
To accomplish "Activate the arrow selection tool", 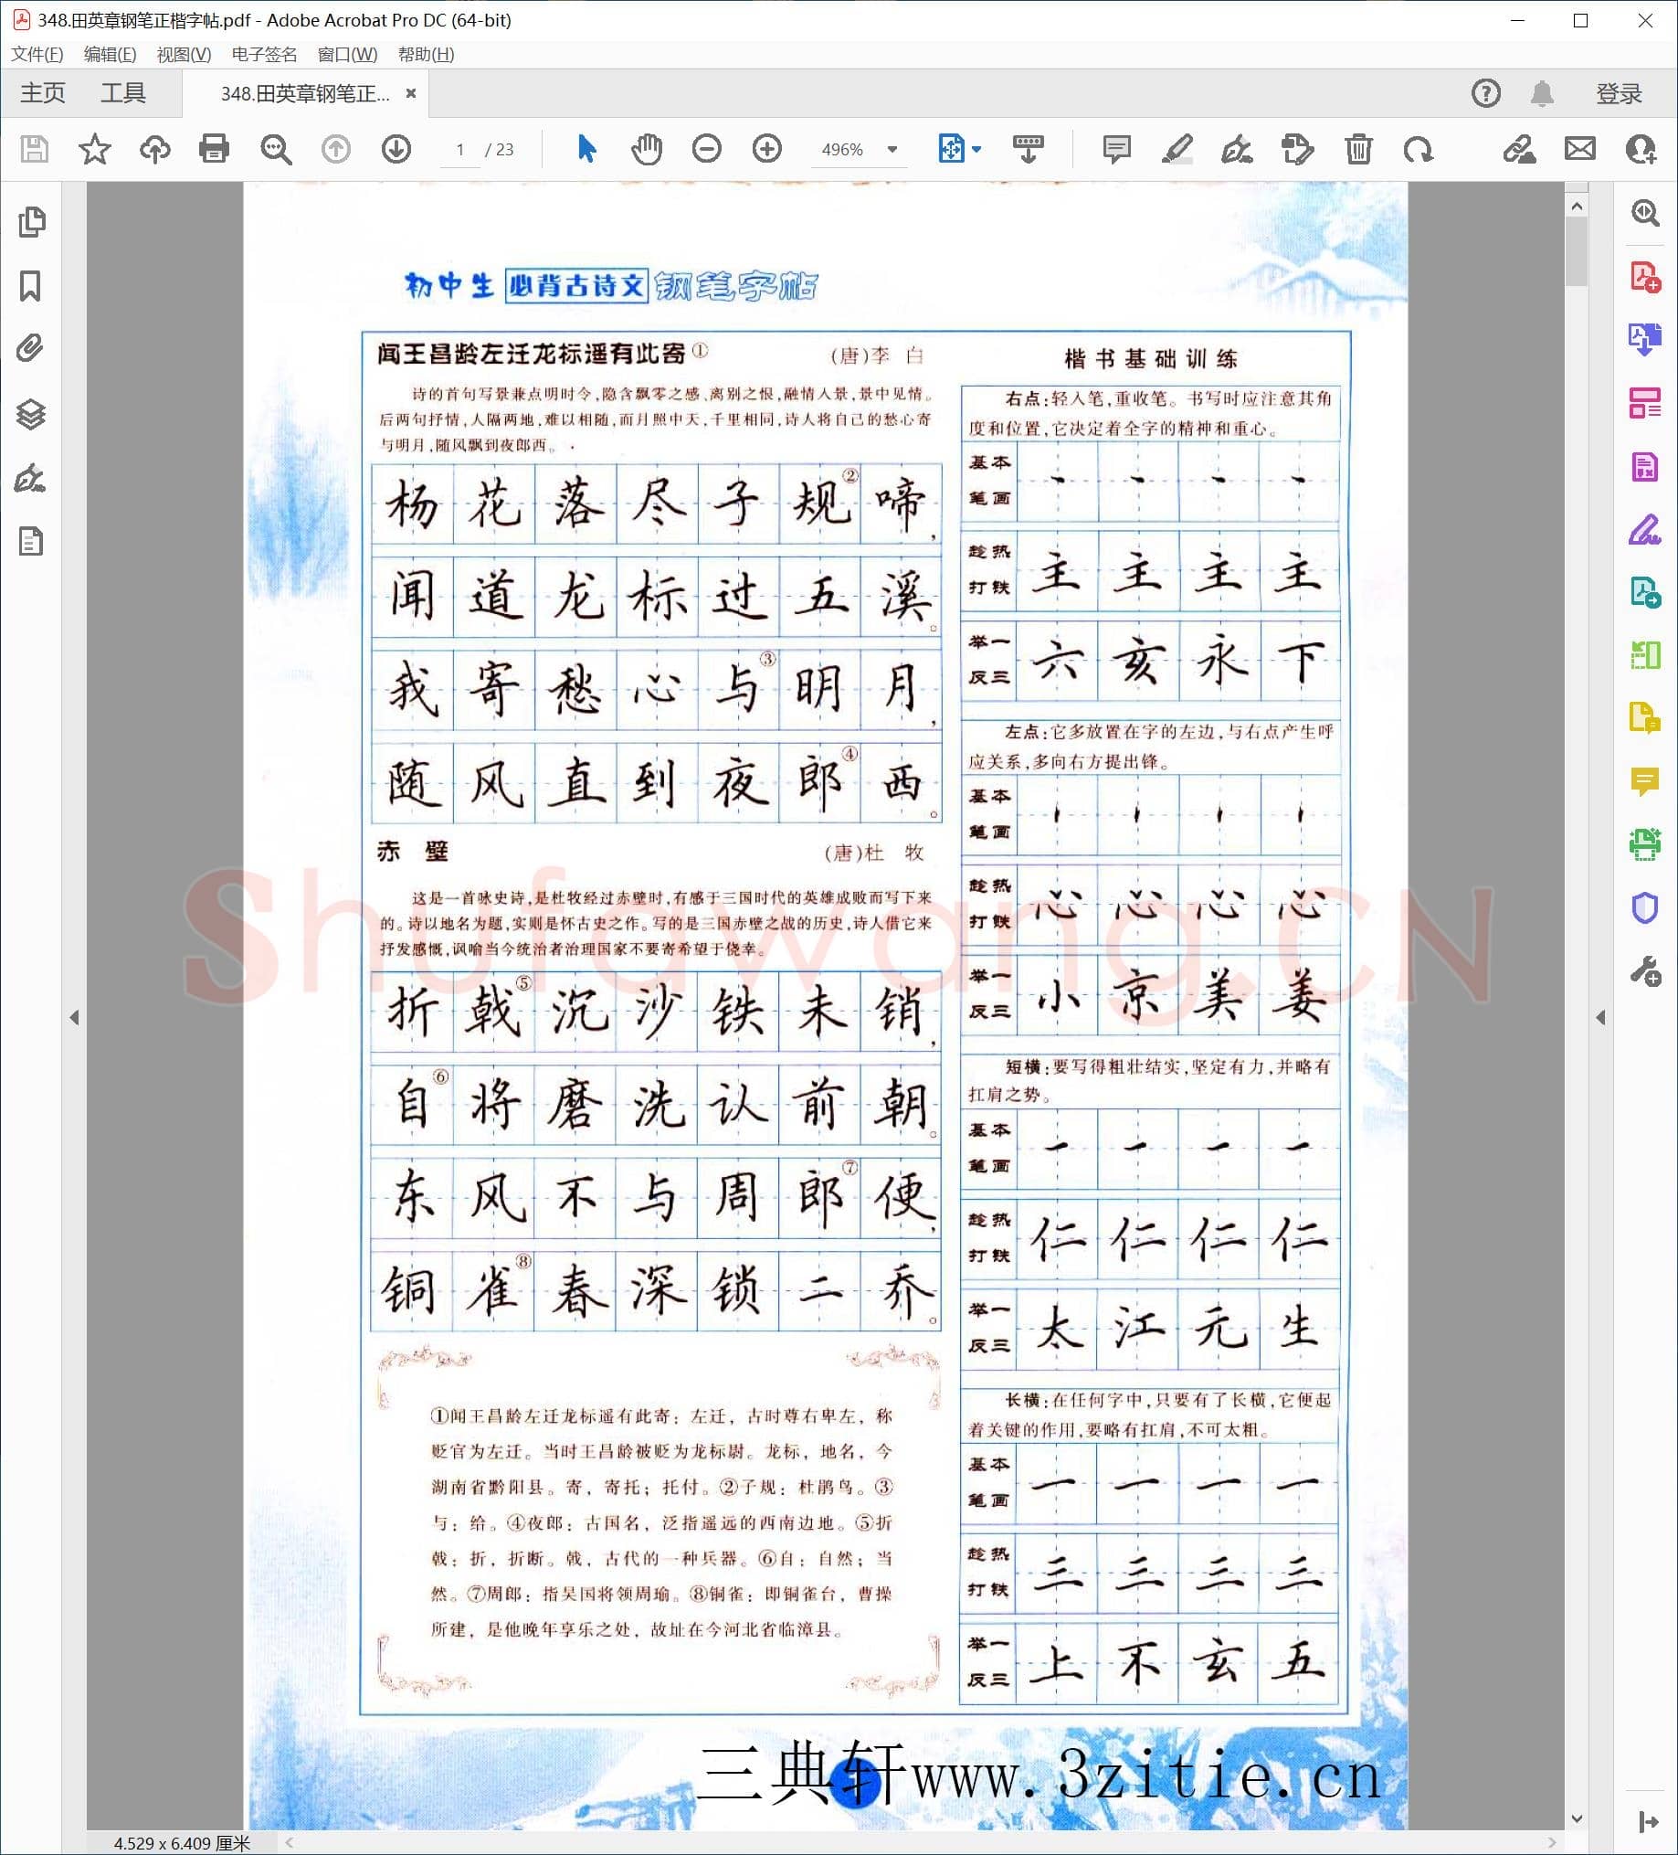I will click(586, 148).
